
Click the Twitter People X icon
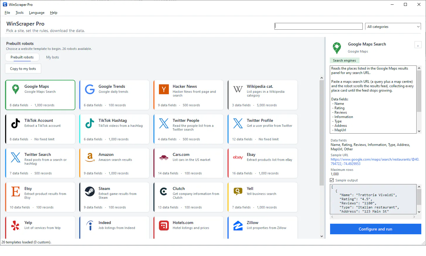[164, 123]
